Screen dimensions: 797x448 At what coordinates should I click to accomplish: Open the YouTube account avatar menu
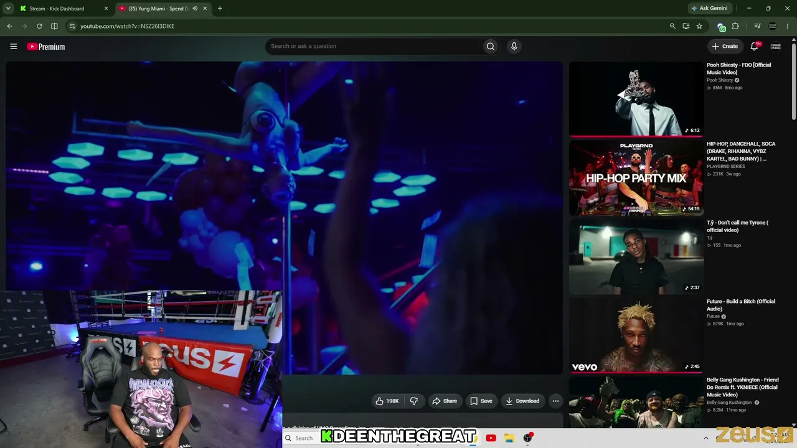click(x=776, y=46)
